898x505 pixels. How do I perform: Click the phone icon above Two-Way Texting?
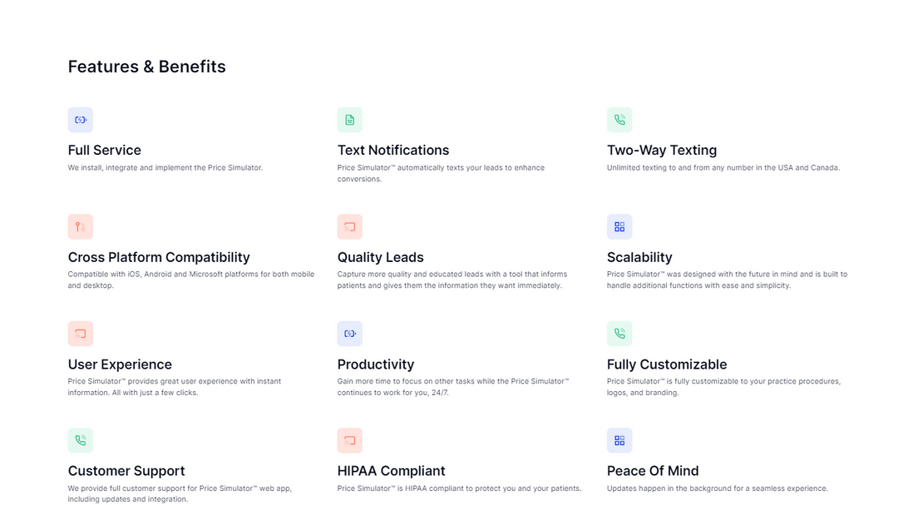point(619,120)
